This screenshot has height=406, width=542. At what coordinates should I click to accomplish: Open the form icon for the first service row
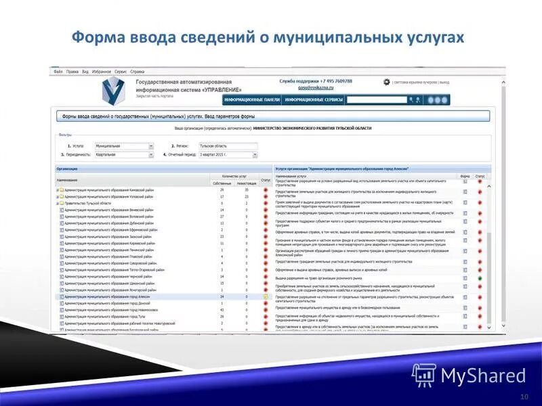465,182
